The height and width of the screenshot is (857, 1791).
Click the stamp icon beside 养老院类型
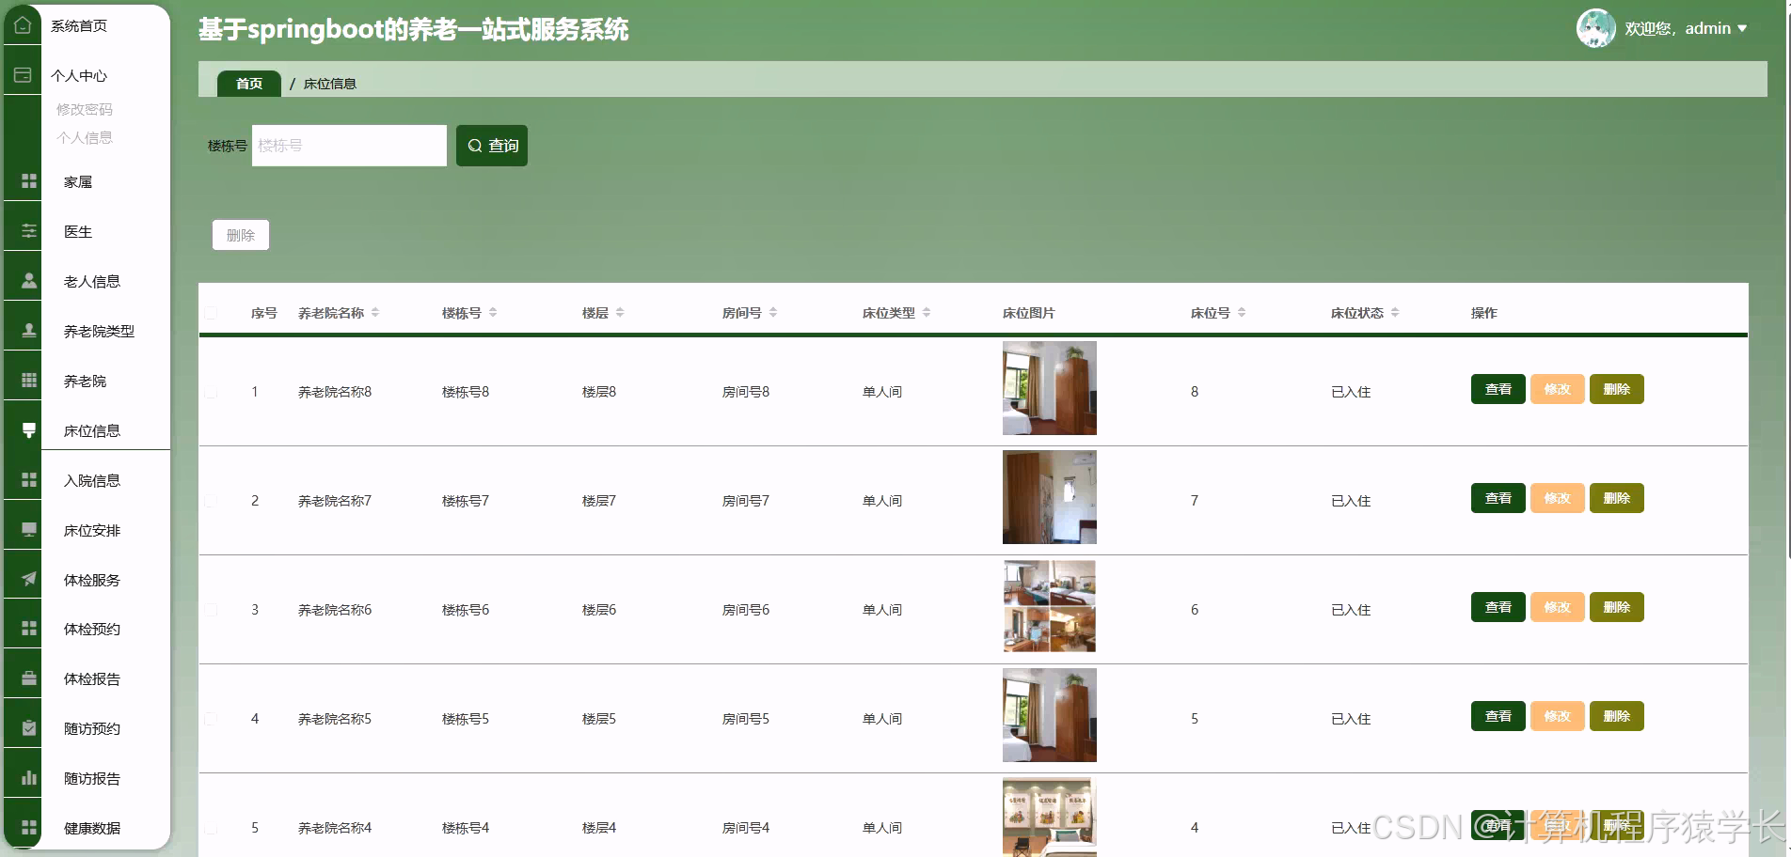tap(29, 331)
